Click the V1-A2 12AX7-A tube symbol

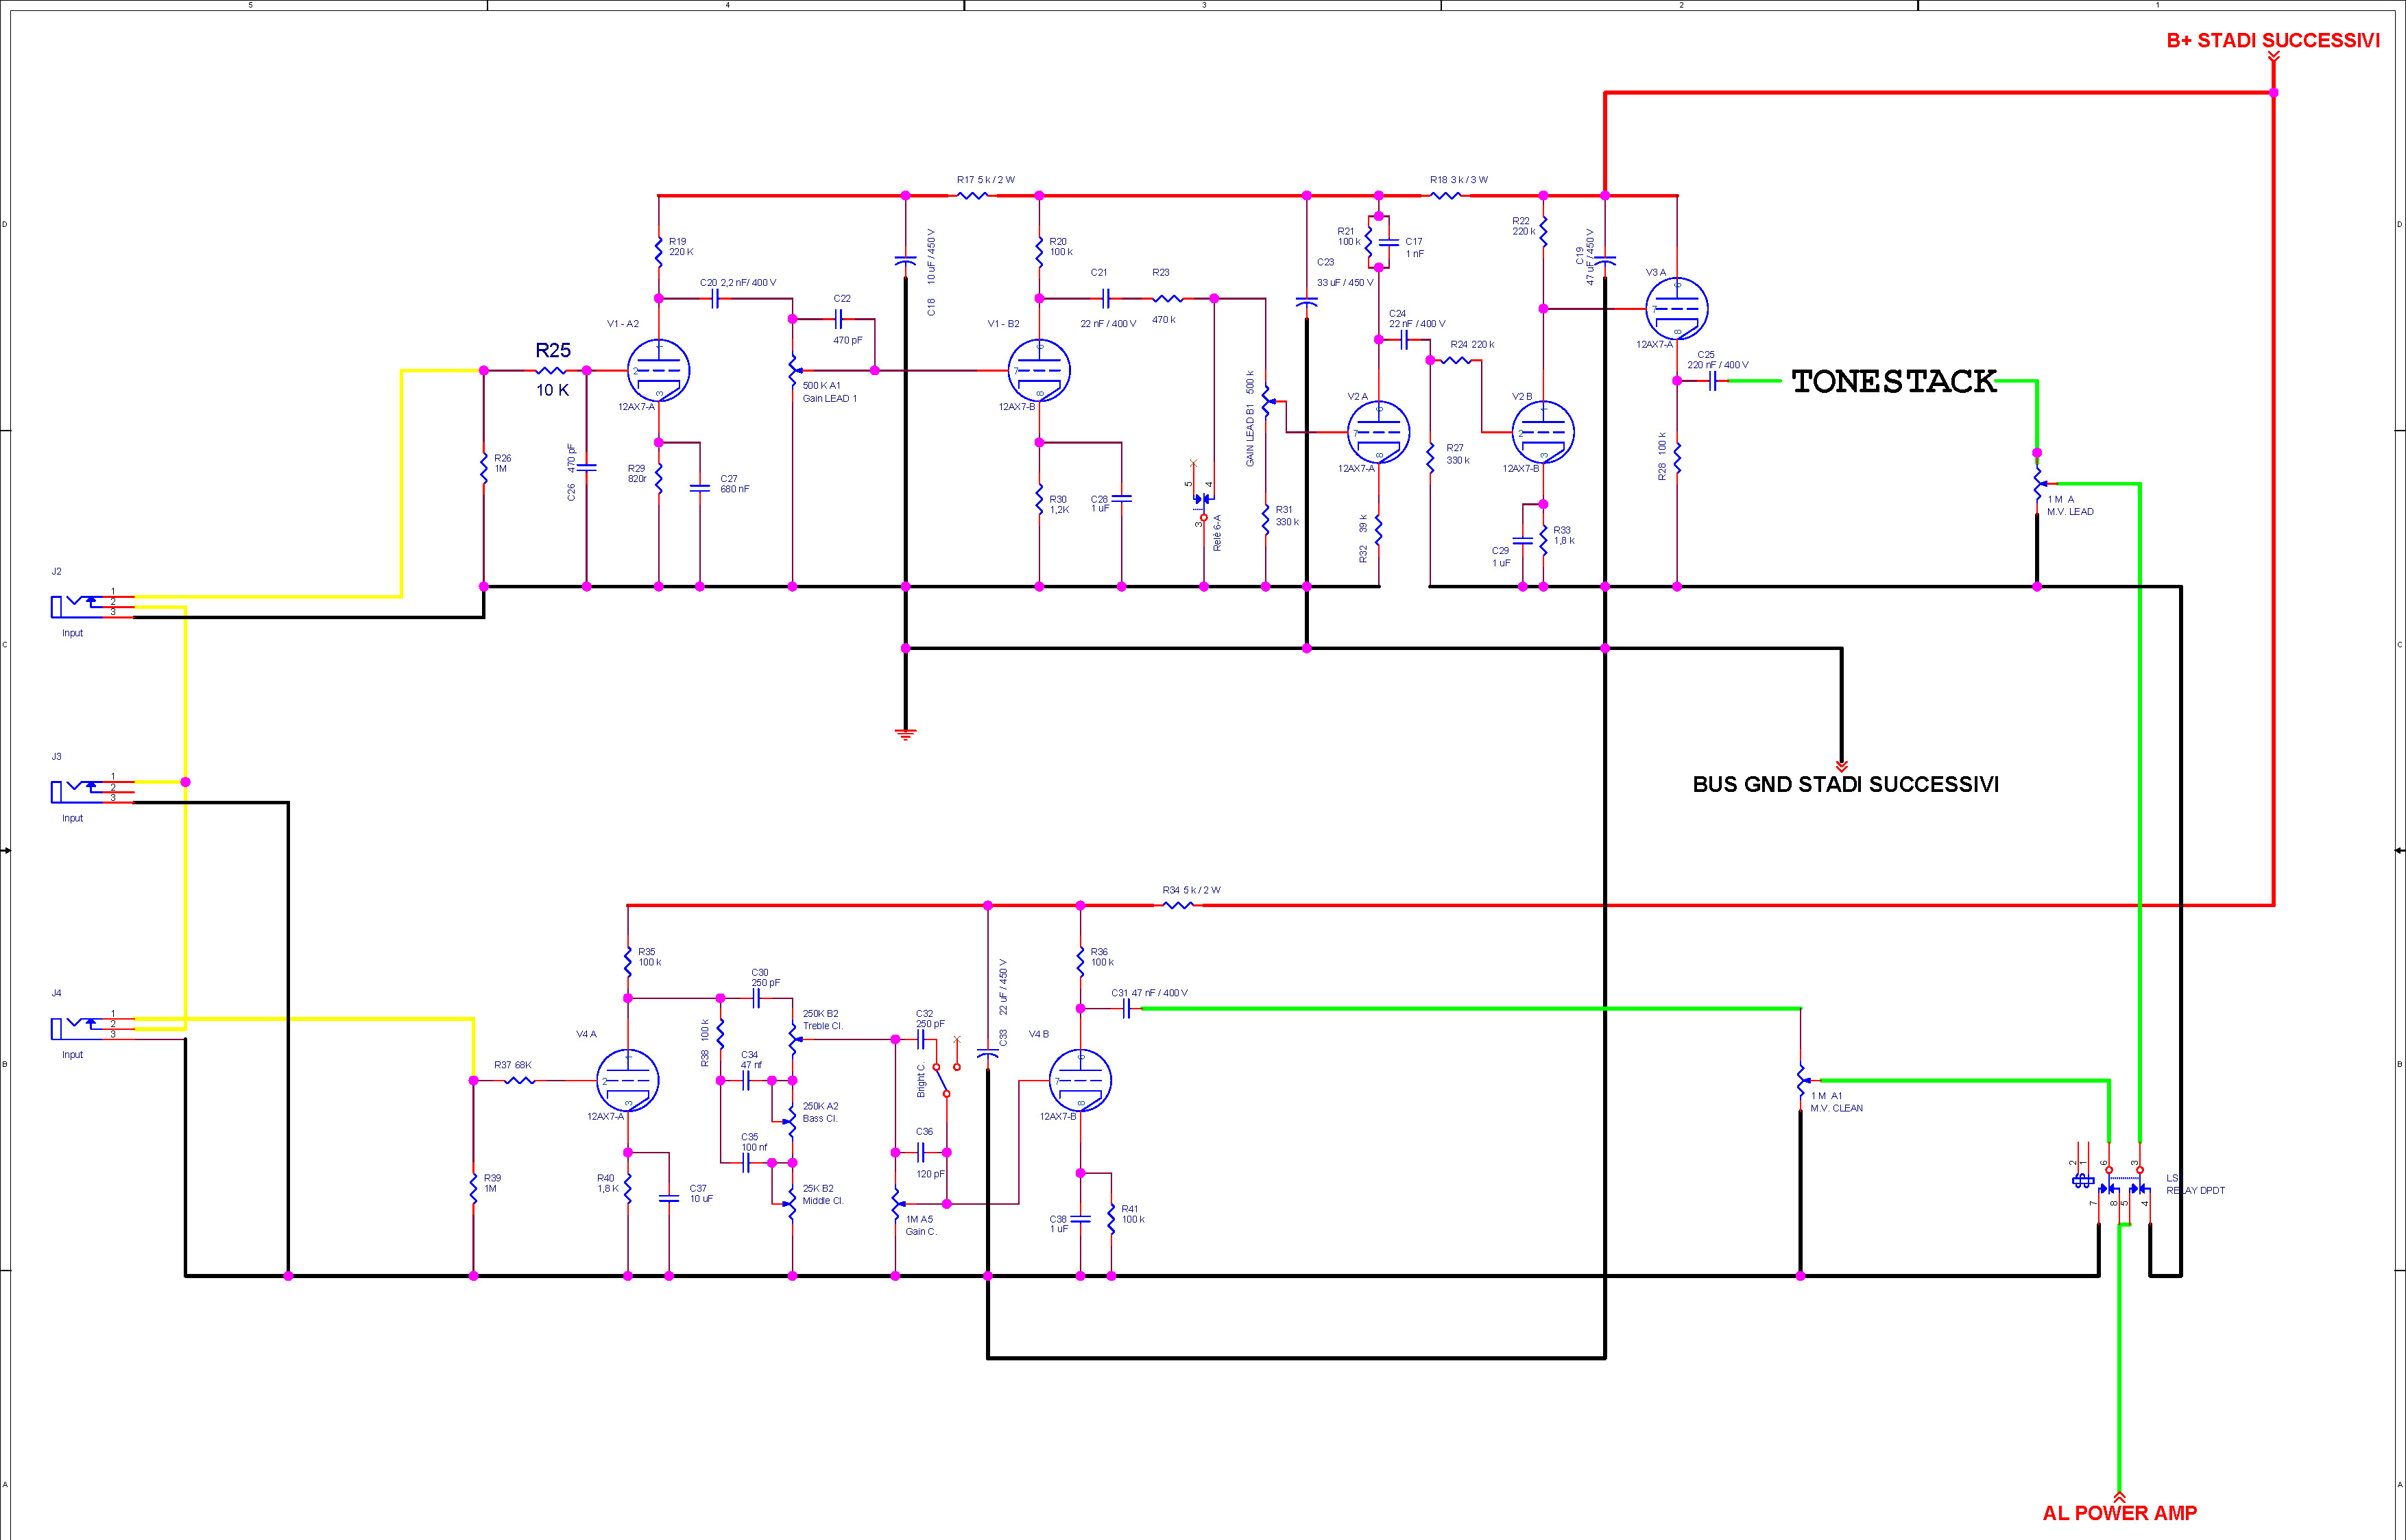[x=658, y=371]
